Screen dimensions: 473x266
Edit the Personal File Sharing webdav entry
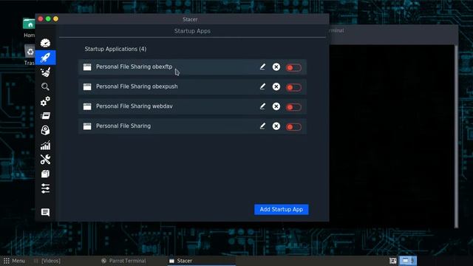click(262, 106)
